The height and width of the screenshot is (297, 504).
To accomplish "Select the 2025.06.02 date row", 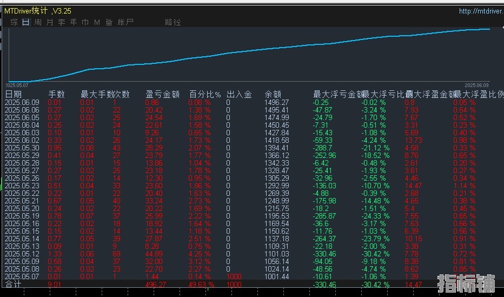I will coord(22,141).
